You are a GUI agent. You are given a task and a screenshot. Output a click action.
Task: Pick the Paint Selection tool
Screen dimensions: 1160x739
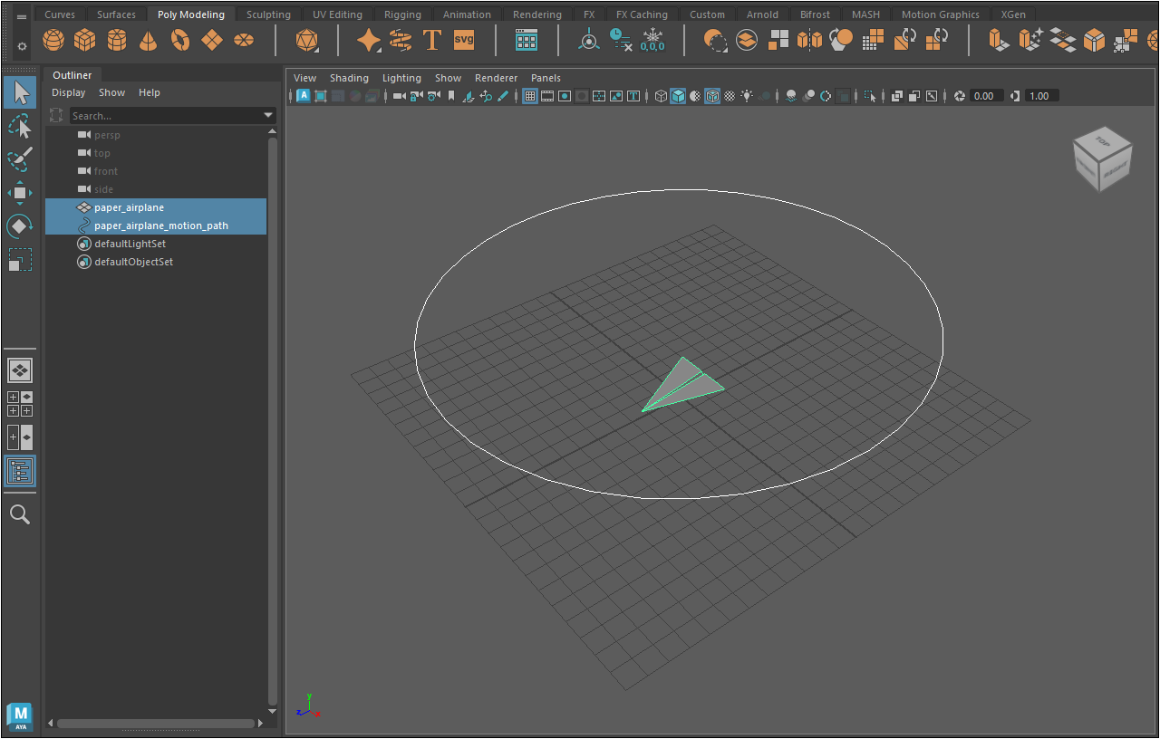20,159
